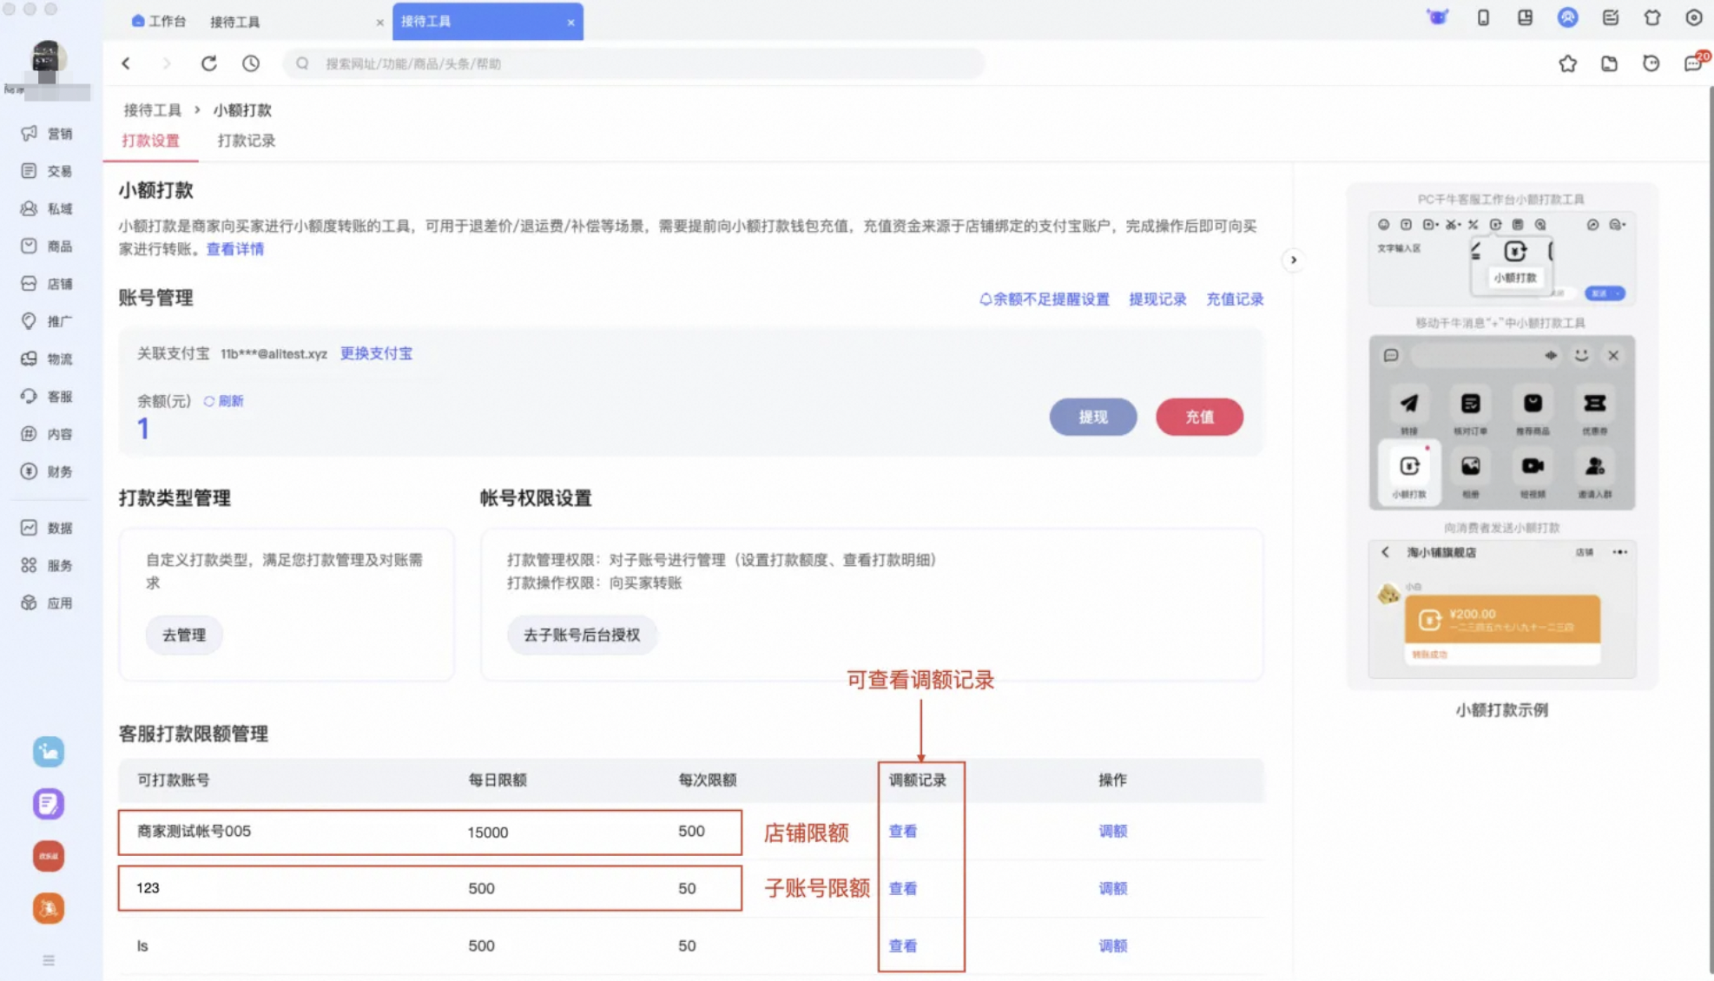The image size is (1714, 981).
Task: Click the 去管理 button
Action: click(x=184, y=635)
